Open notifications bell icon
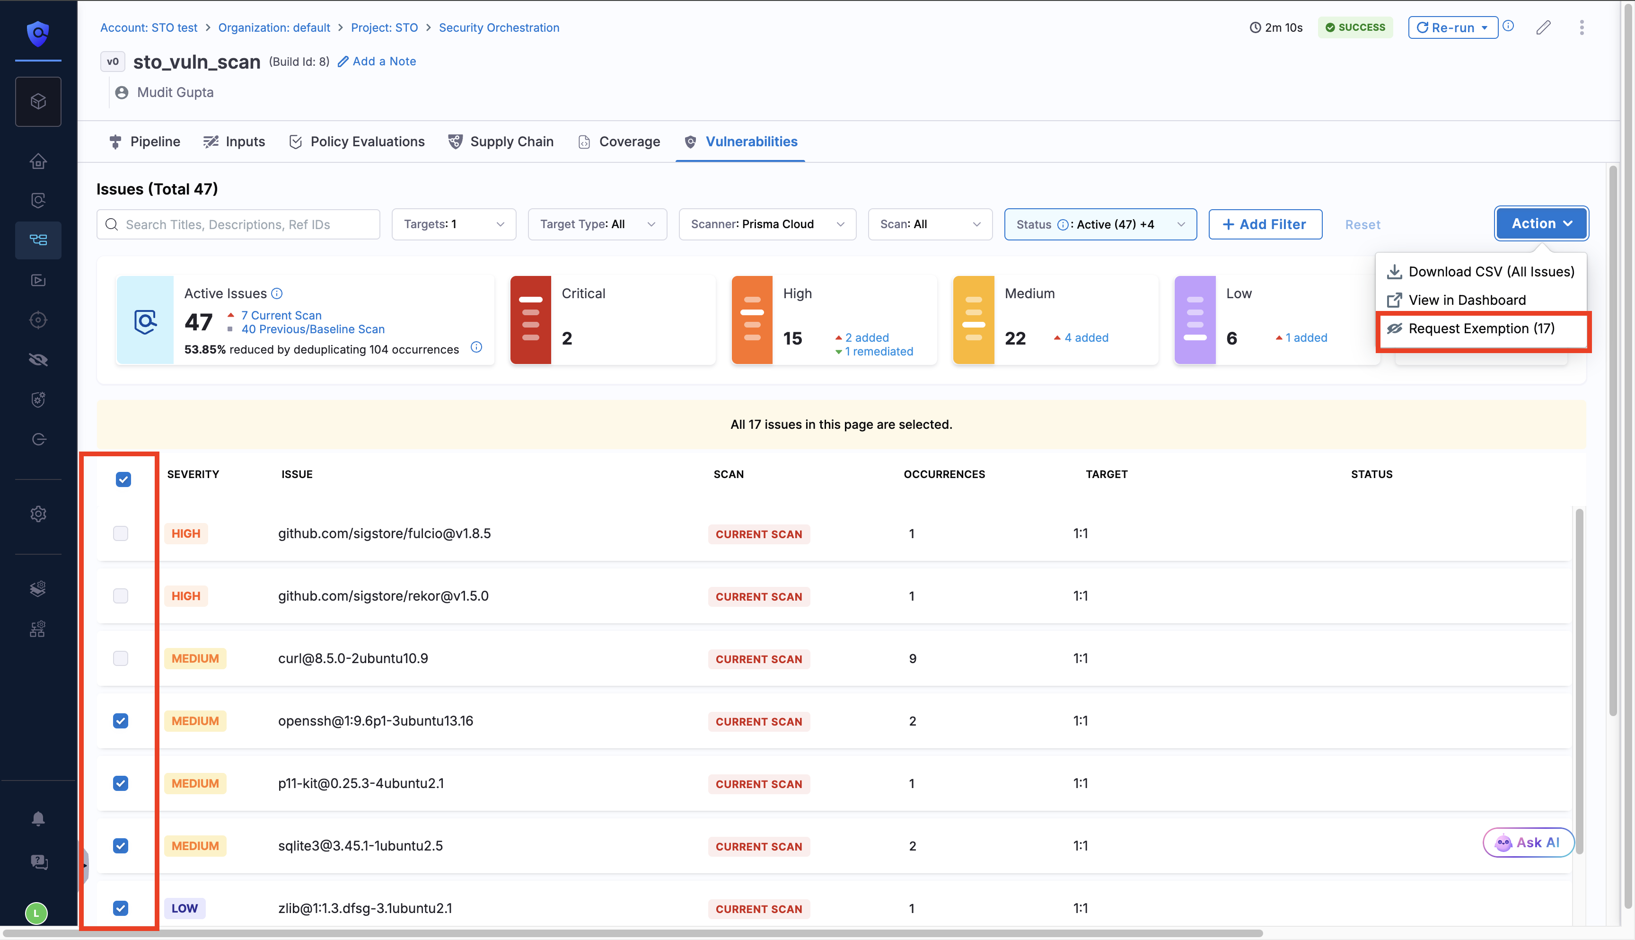 tap(38, 819)
